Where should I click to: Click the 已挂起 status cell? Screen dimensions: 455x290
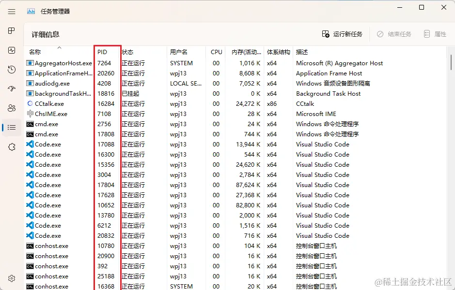tap(130, 93)
